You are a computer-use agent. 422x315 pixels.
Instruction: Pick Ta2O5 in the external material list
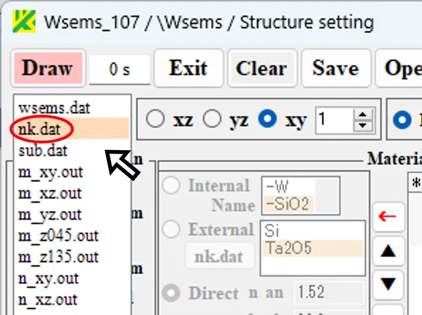313,248
